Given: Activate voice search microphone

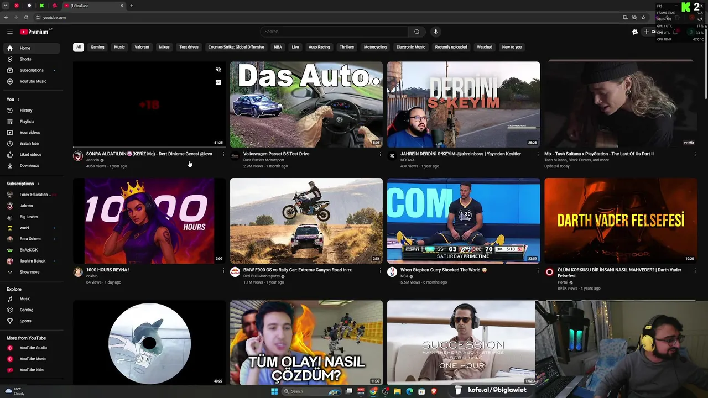Looking at the screenshot, I should click(436, 32).
